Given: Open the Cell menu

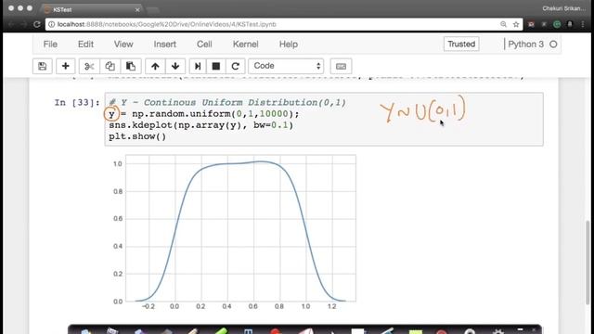Looking at the screenshot, I should coord(204,45).
